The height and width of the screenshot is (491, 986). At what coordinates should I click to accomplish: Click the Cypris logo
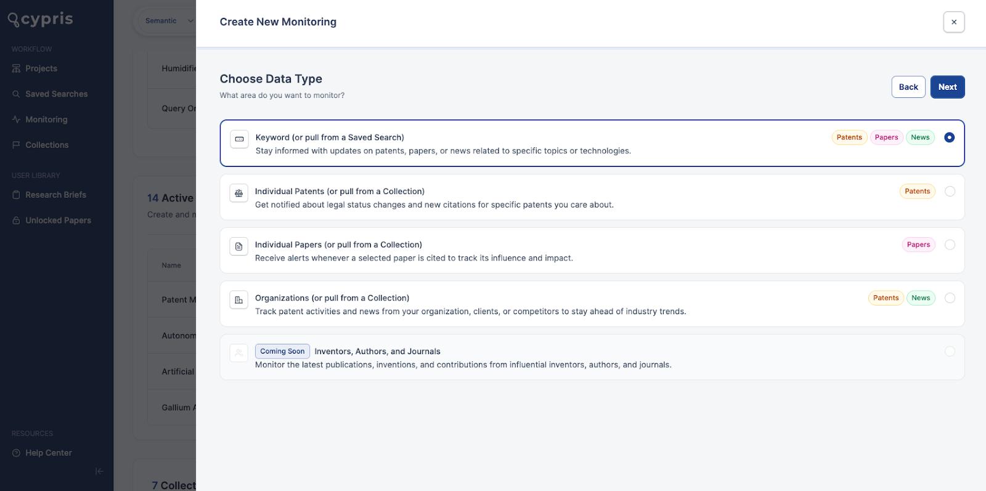[x=41, y=20]
